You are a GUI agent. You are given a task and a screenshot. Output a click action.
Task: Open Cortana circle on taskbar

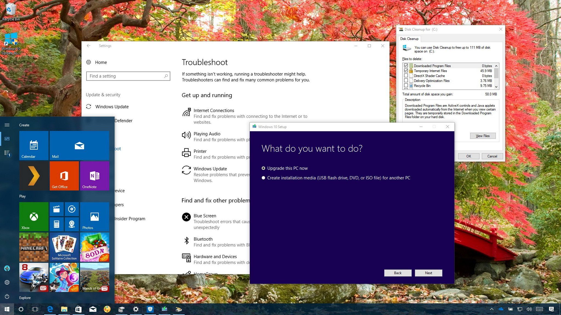pyautogui.click(x=21, y=309)
